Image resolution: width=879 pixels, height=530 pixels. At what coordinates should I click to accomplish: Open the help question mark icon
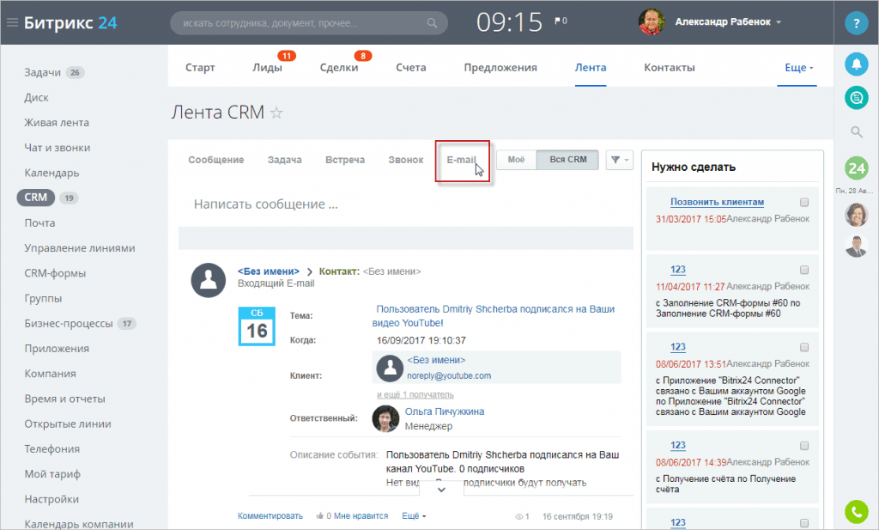click(856, 23)
